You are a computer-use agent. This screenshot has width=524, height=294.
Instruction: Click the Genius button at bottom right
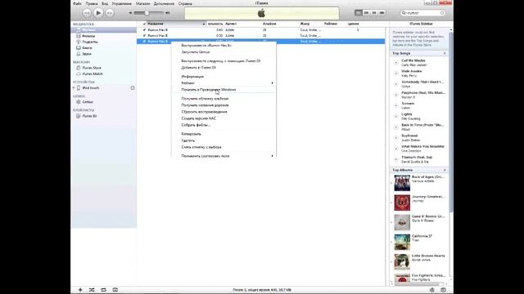pos(432,290)
